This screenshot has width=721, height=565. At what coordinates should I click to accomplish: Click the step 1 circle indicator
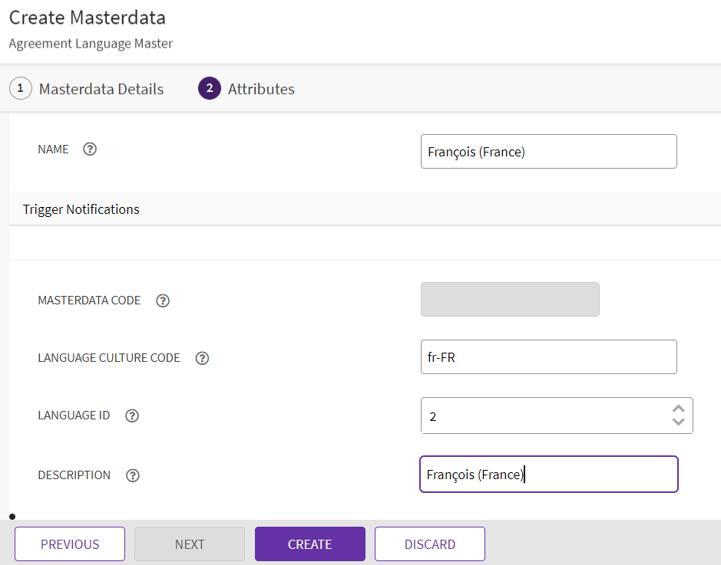coord(20,89)
